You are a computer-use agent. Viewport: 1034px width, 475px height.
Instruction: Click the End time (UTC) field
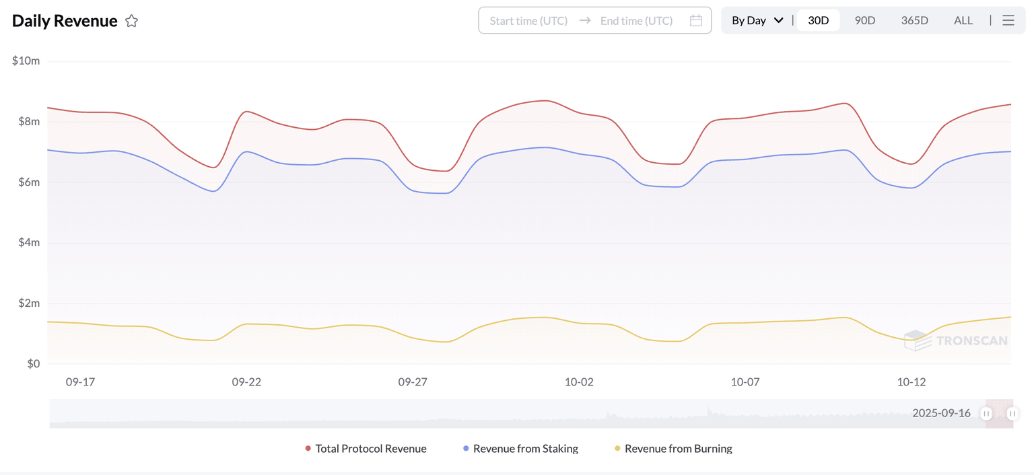coord(636,20)
